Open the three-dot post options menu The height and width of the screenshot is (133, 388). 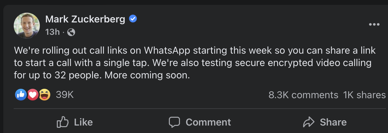tap(374, 24)
